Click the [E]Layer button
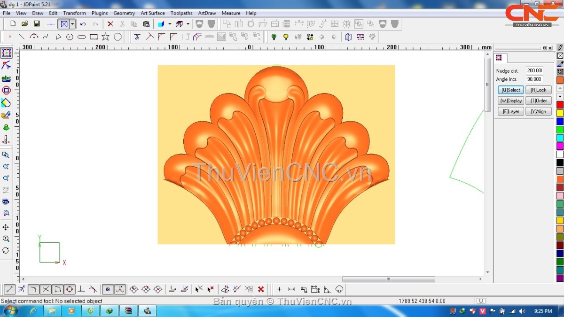This screenshot has height=317, width=564. pos(511,111)
